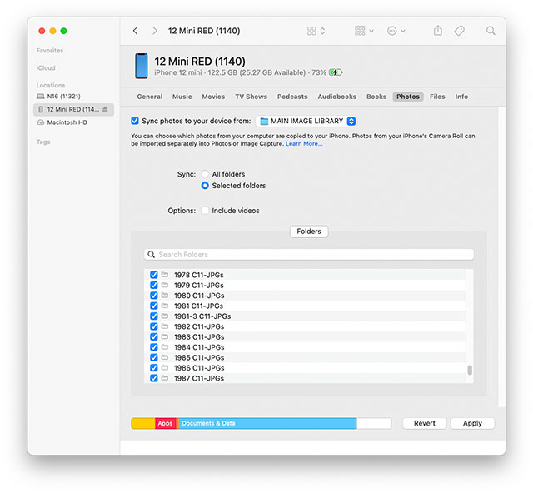This screenshot has width=533, height=493.
Task: Select 12 Mini RED in sidebar Locations
Action: [x=73, y=109]
